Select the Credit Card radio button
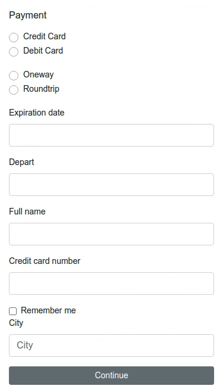Viewport: 223px width, 389px height. (14, 38)
